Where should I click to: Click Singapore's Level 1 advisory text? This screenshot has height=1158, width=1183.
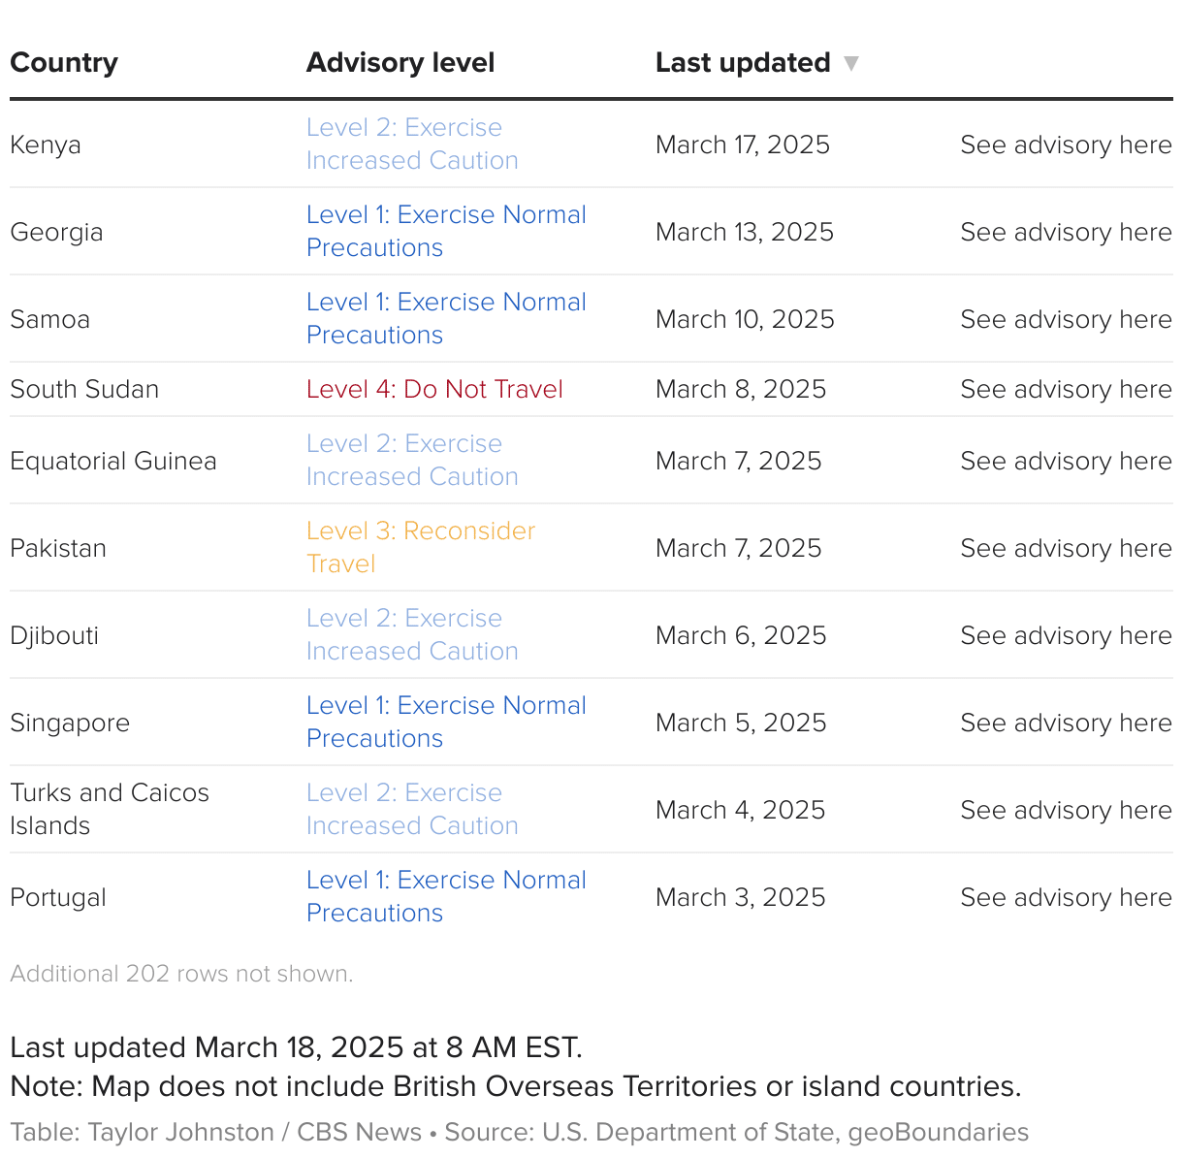point(446,722)
